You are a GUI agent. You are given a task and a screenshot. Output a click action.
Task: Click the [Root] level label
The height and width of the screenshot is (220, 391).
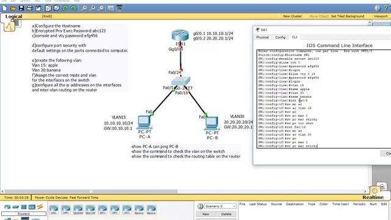(x=47, y=16)
